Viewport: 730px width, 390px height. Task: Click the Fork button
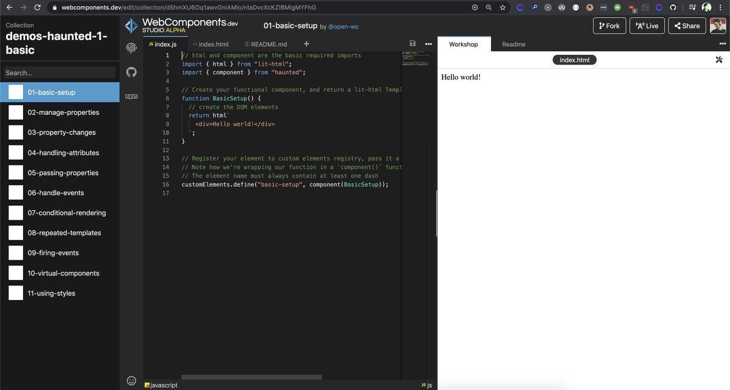tap(609, 26)
